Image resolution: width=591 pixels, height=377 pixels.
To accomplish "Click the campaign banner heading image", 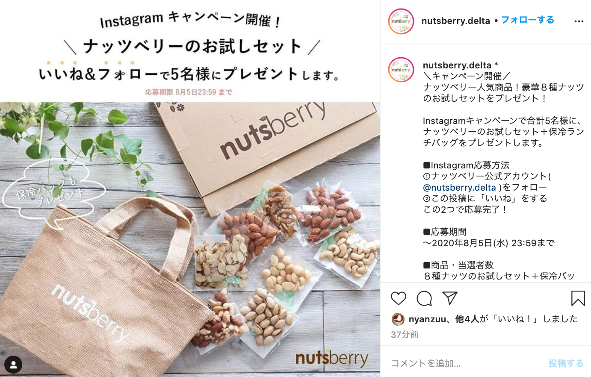I will point(190,51).
